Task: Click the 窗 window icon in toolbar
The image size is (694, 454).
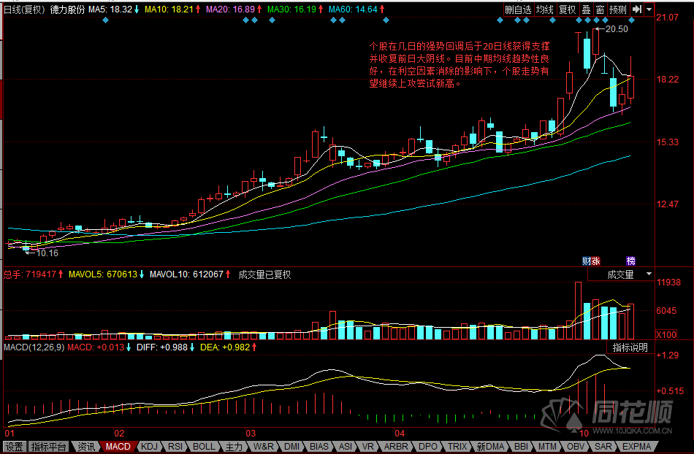Action: [x=599, y=9]
